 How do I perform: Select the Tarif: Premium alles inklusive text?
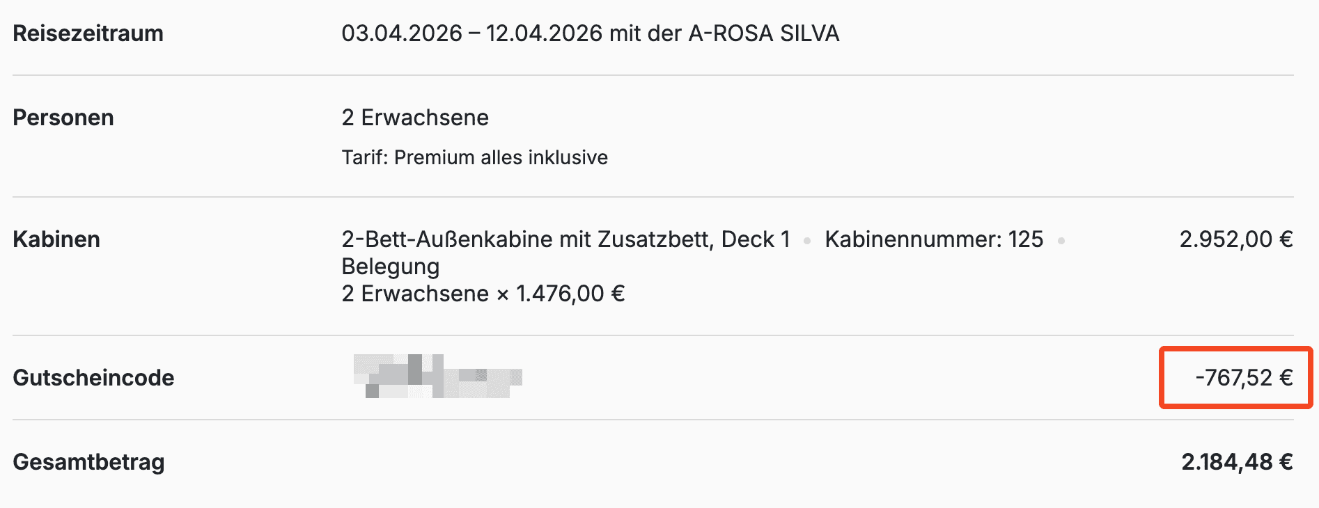[x=474, y=157]
